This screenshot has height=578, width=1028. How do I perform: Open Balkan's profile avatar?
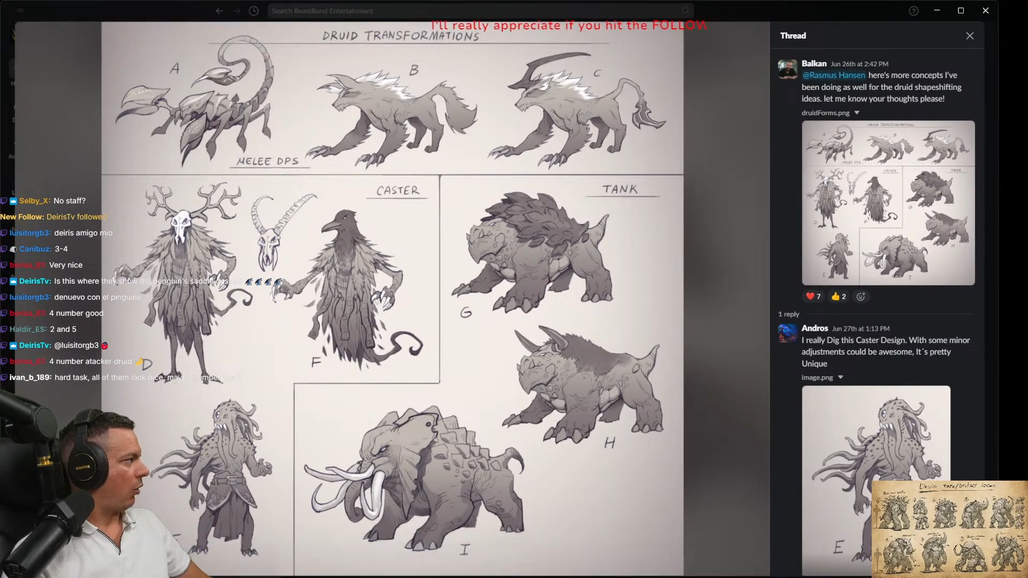(788, 70)
